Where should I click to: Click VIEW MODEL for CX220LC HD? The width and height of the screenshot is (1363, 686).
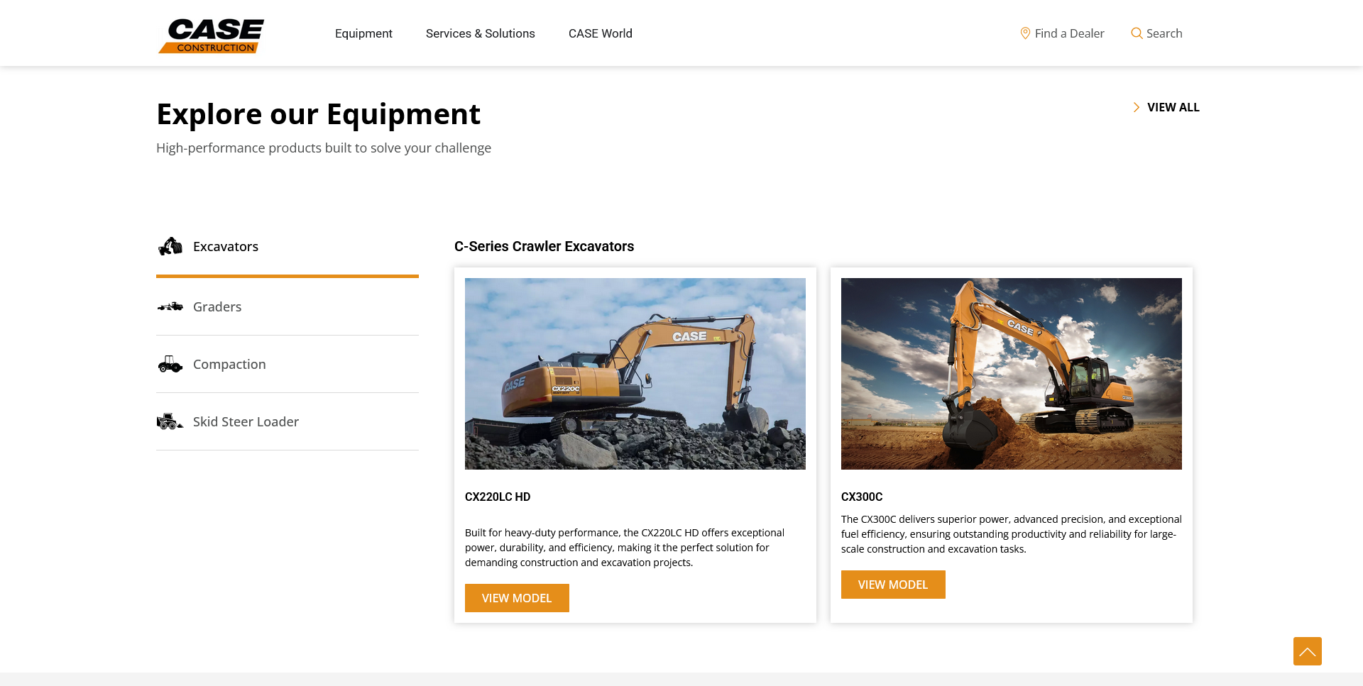click(517, 598)
